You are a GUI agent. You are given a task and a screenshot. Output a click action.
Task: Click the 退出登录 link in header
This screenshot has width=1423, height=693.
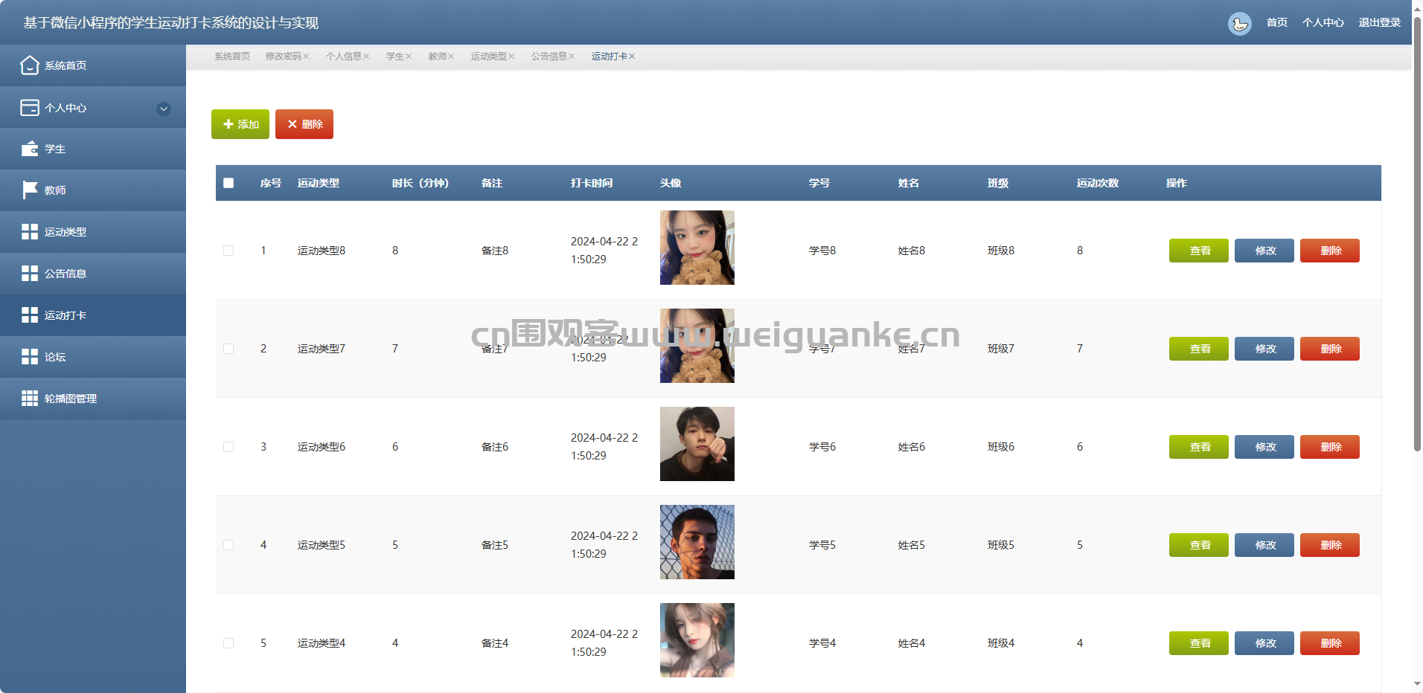coord(1379,23)
